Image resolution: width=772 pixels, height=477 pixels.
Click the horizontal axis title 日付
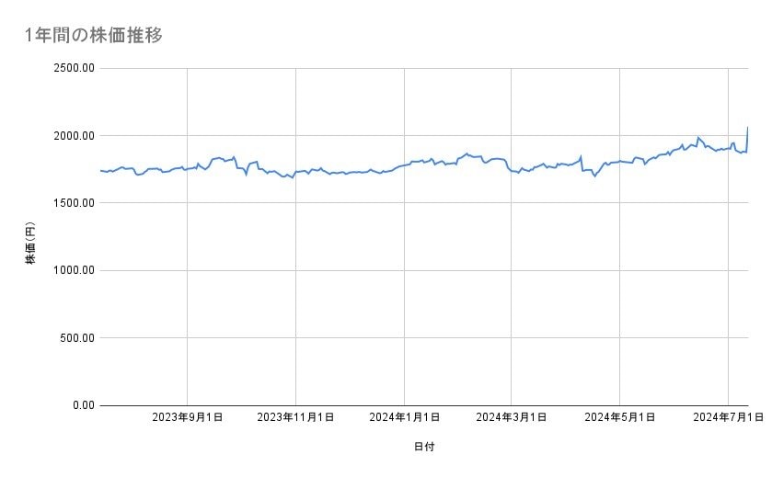(424, 447)
